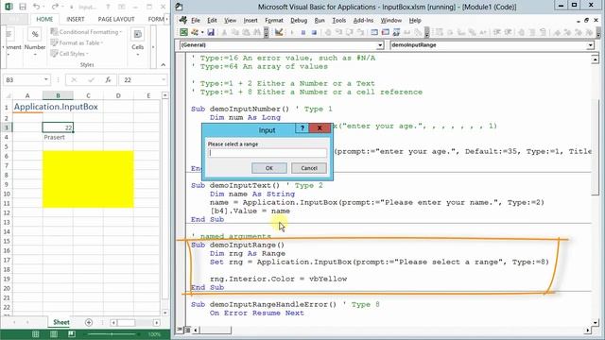Click View Microsoft Excel icon in VBA toolbar
605x340 pixels.
click(x=183, y=33)
